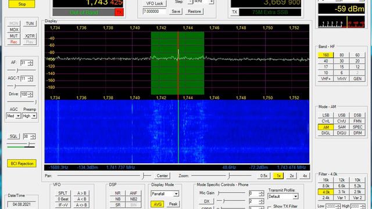Set zoom to 2x
The width and height of the screenshot is (372, 209).
[x=292, y=176]
